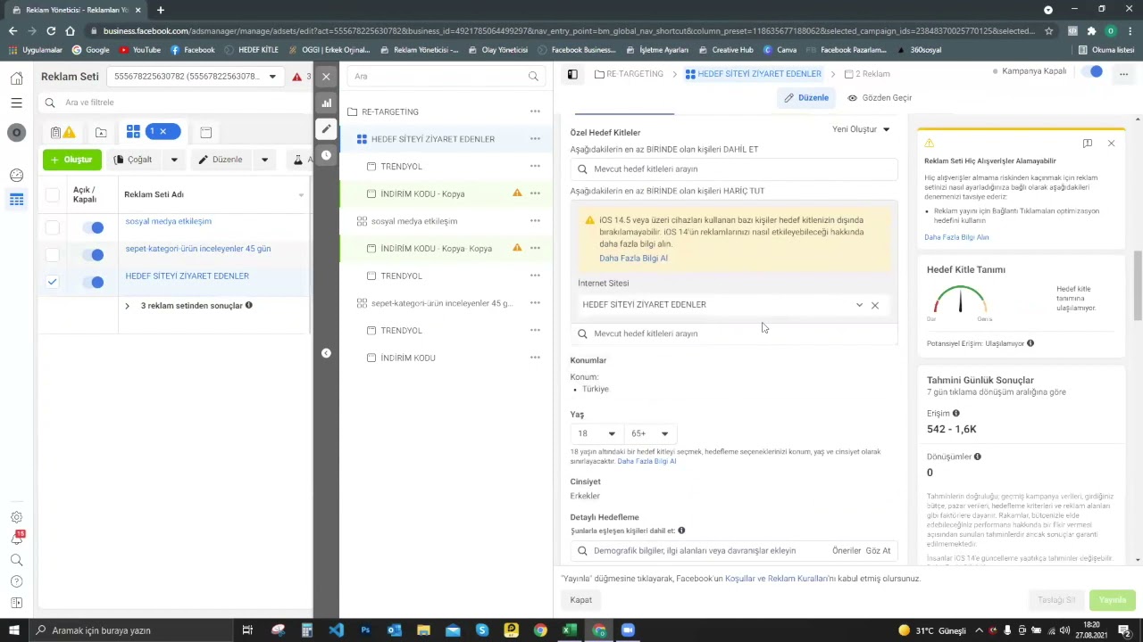Open more options for İNDİRİM KODU - Kopya row

(x=535, y=193)
